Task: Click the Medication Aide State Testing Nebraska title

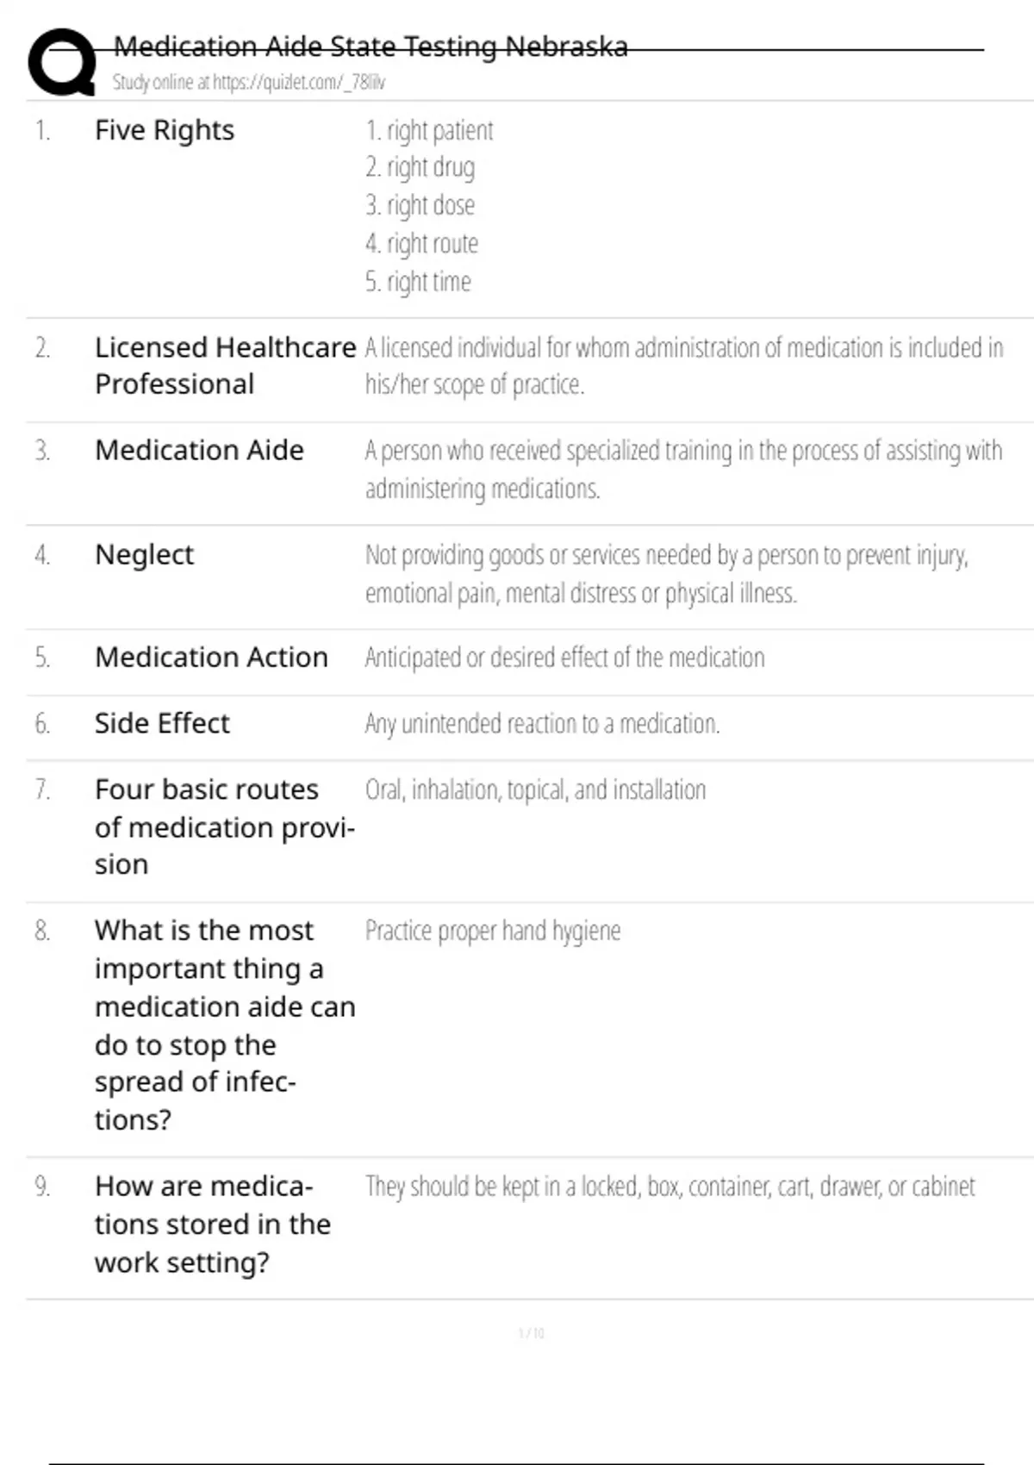Action: coord(371,46)
